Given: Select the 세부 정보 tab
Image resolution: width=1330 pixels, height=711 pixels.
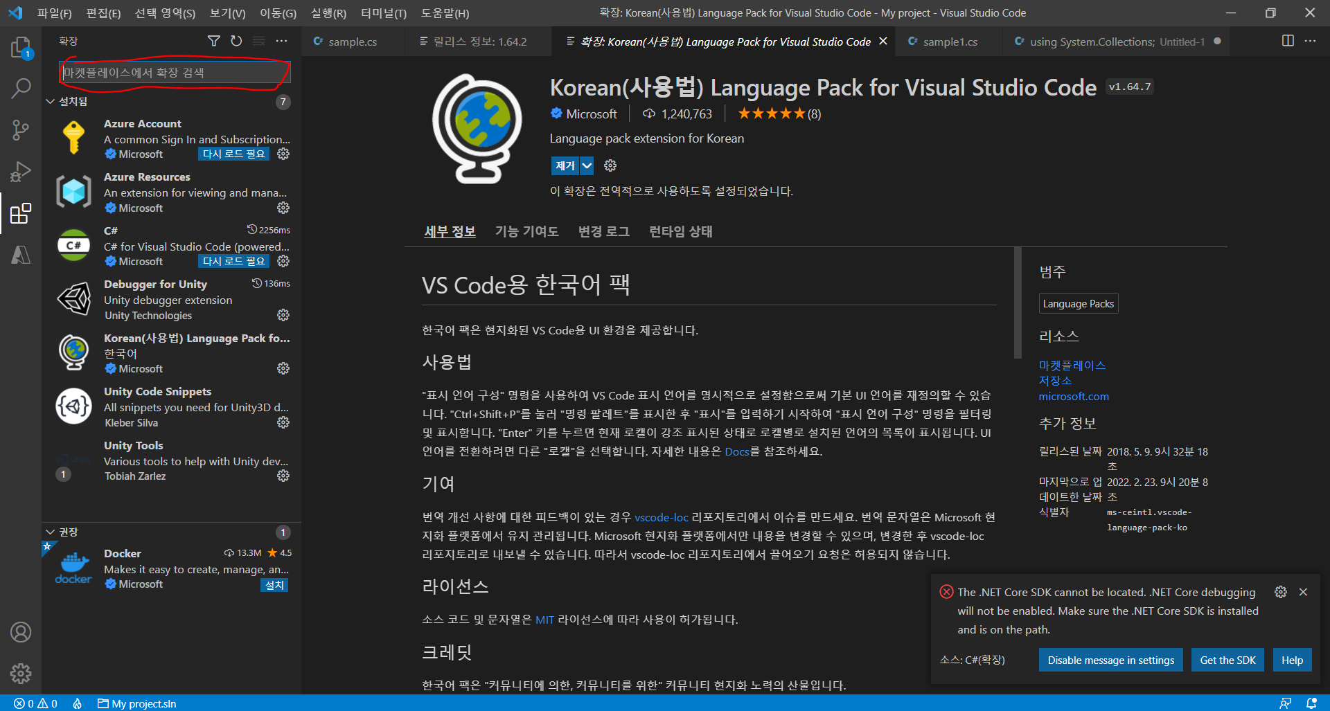Looking at the screenshot, I should point(450,231).
